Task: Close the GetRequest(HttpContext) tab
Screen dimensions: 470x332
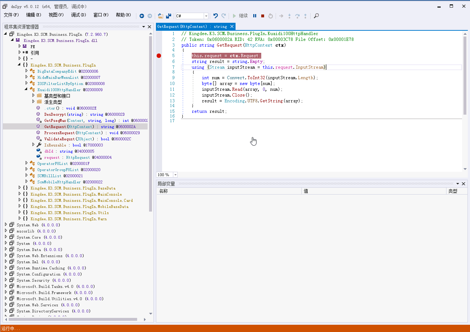Action: 232,26
